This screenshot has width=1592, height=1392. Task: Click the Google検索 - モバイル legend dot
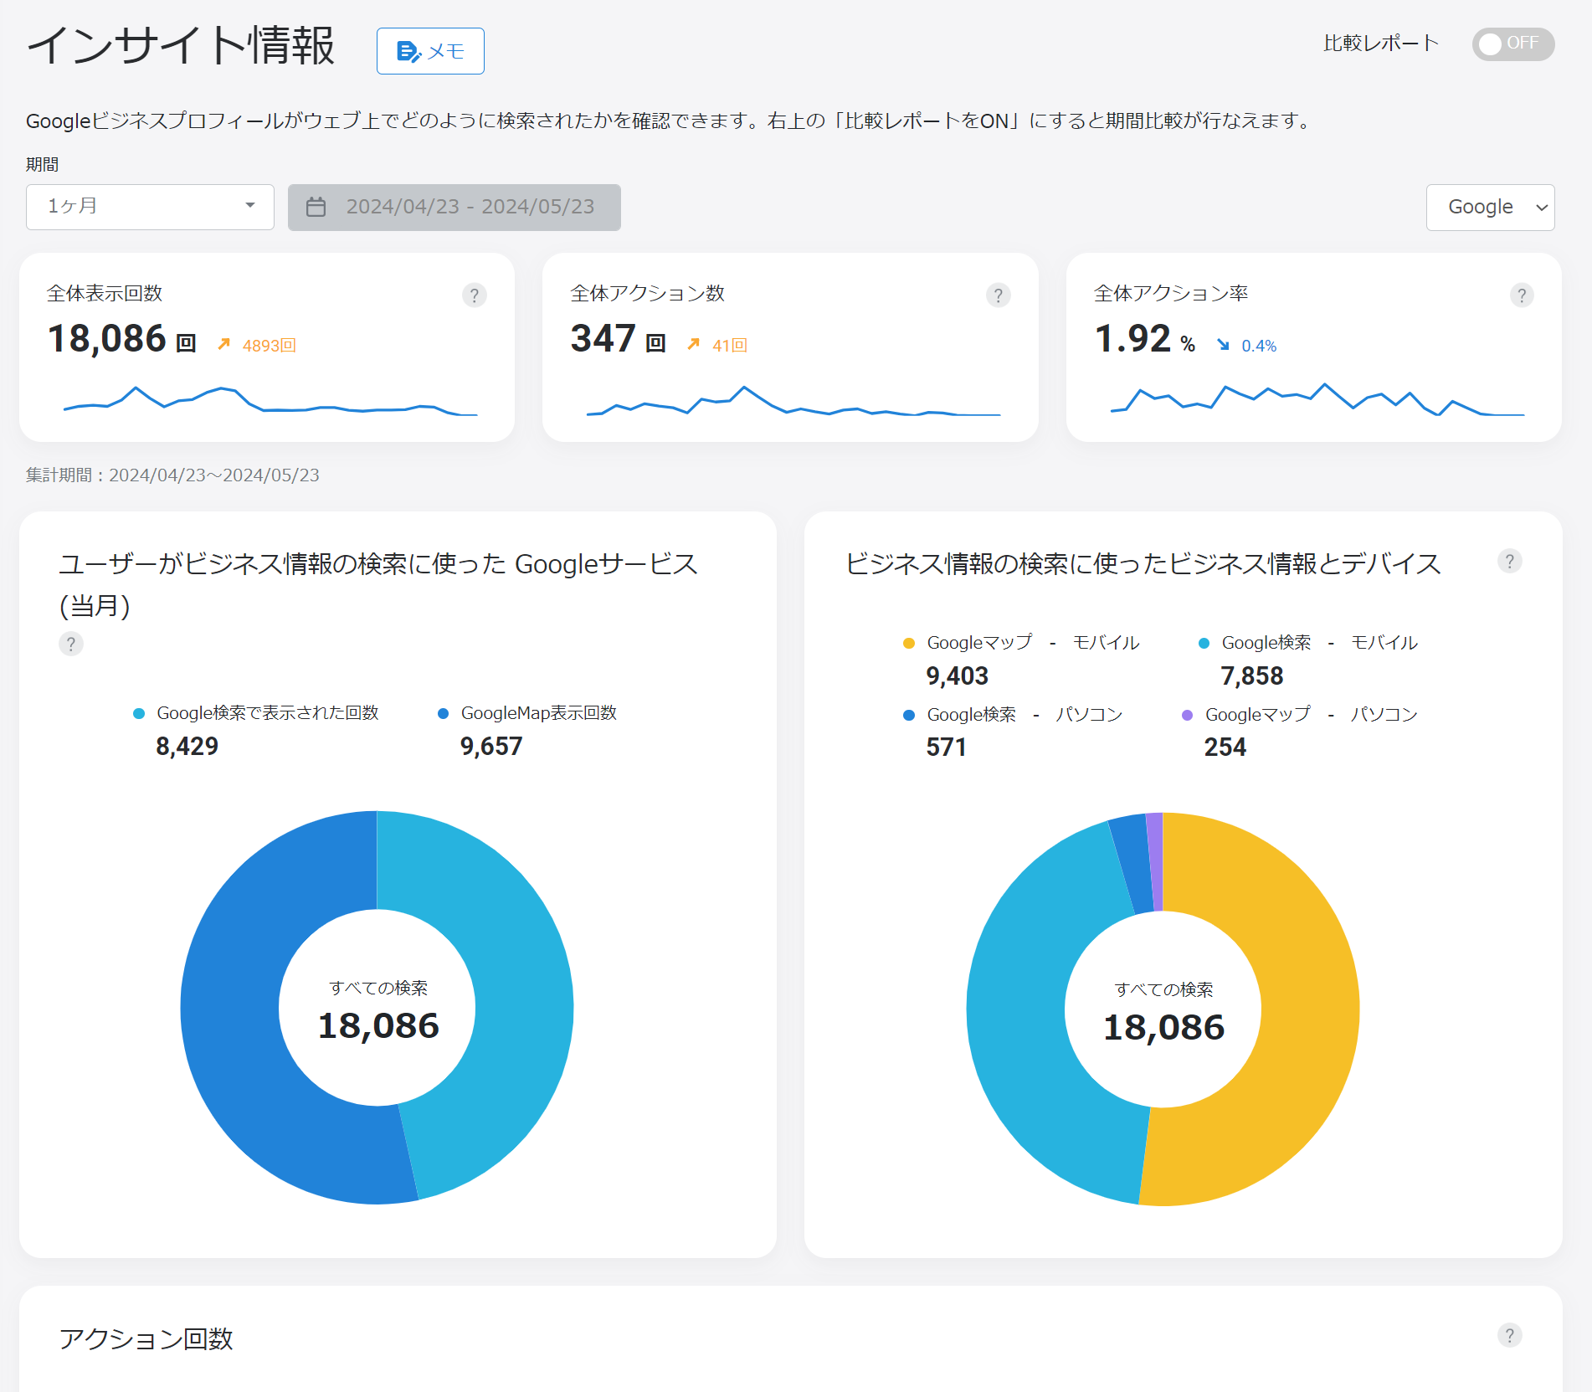tap(1204, 643)
